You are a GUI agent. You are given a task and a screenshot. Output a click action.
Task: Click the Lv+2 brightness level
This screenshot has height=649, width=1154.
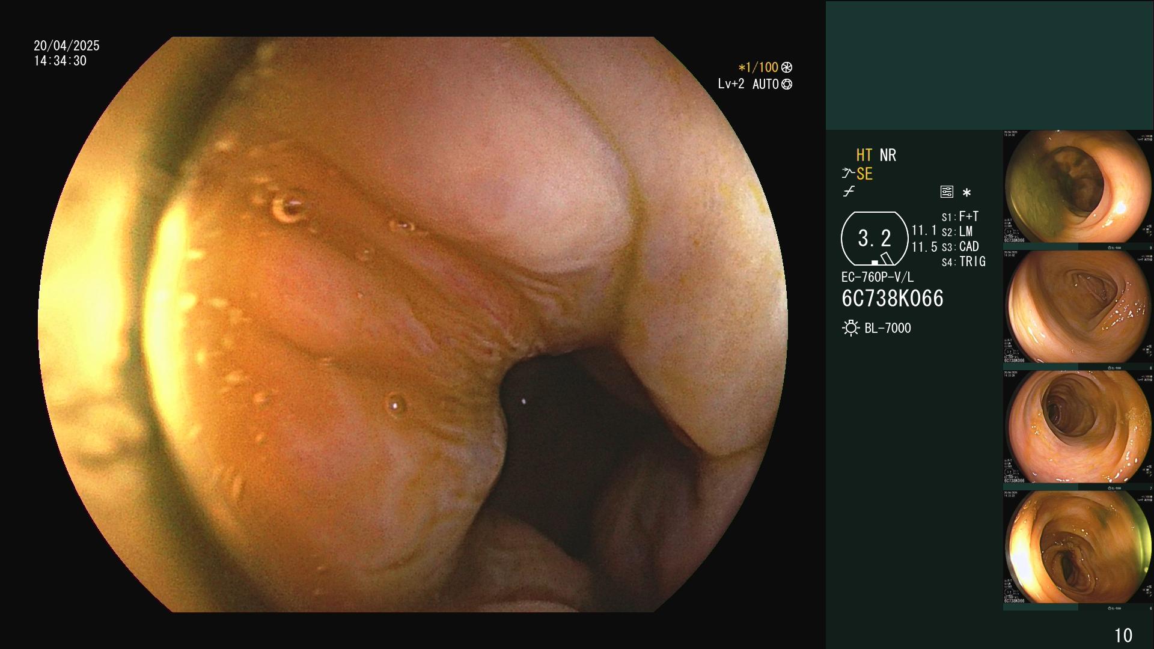tap(731, 84)
